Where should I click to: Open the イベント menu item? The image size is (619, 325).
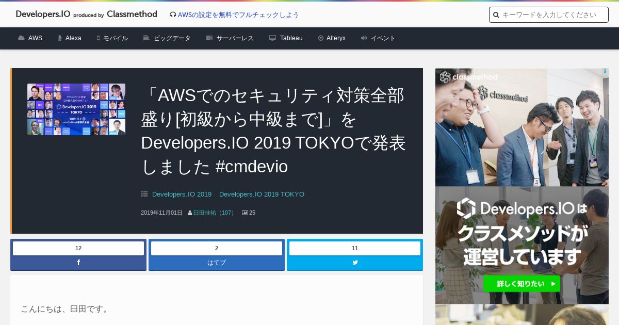click(383, 38)
